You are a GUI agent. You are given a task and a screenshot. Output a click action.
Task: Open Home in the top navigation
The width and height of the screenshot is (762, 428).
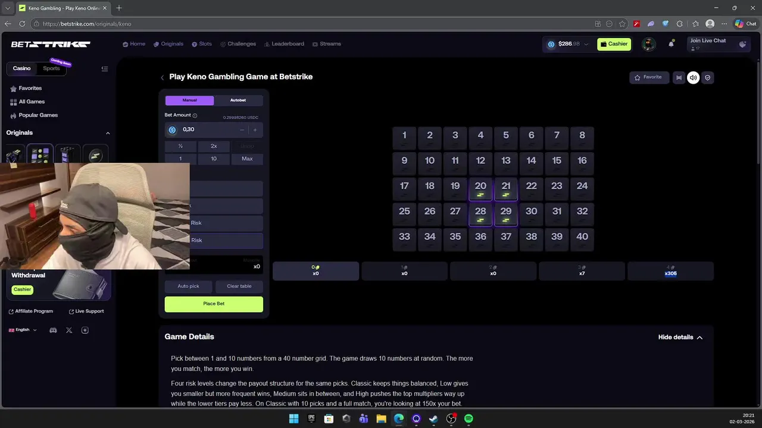pyautogui.click(x=134, y=44)
